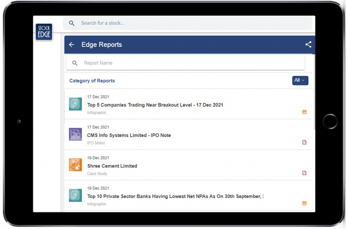Image resolution: width=346 pixels, height=229 pixels.
Task: Open the Shree Cement Limited case study
Action: tap(112, 166)
